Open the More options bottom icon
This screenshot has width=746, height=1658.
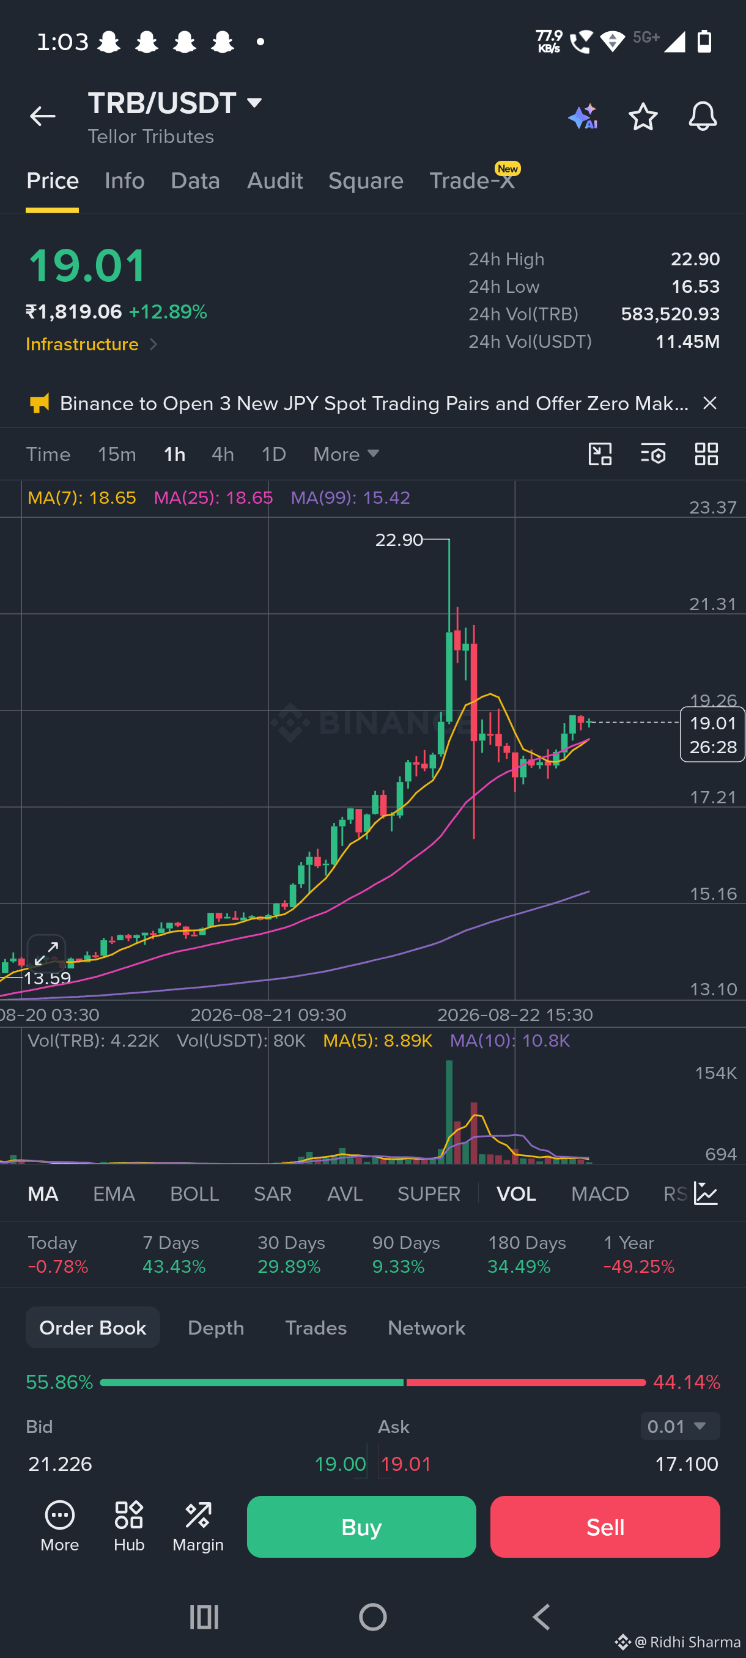point(60,1526)
